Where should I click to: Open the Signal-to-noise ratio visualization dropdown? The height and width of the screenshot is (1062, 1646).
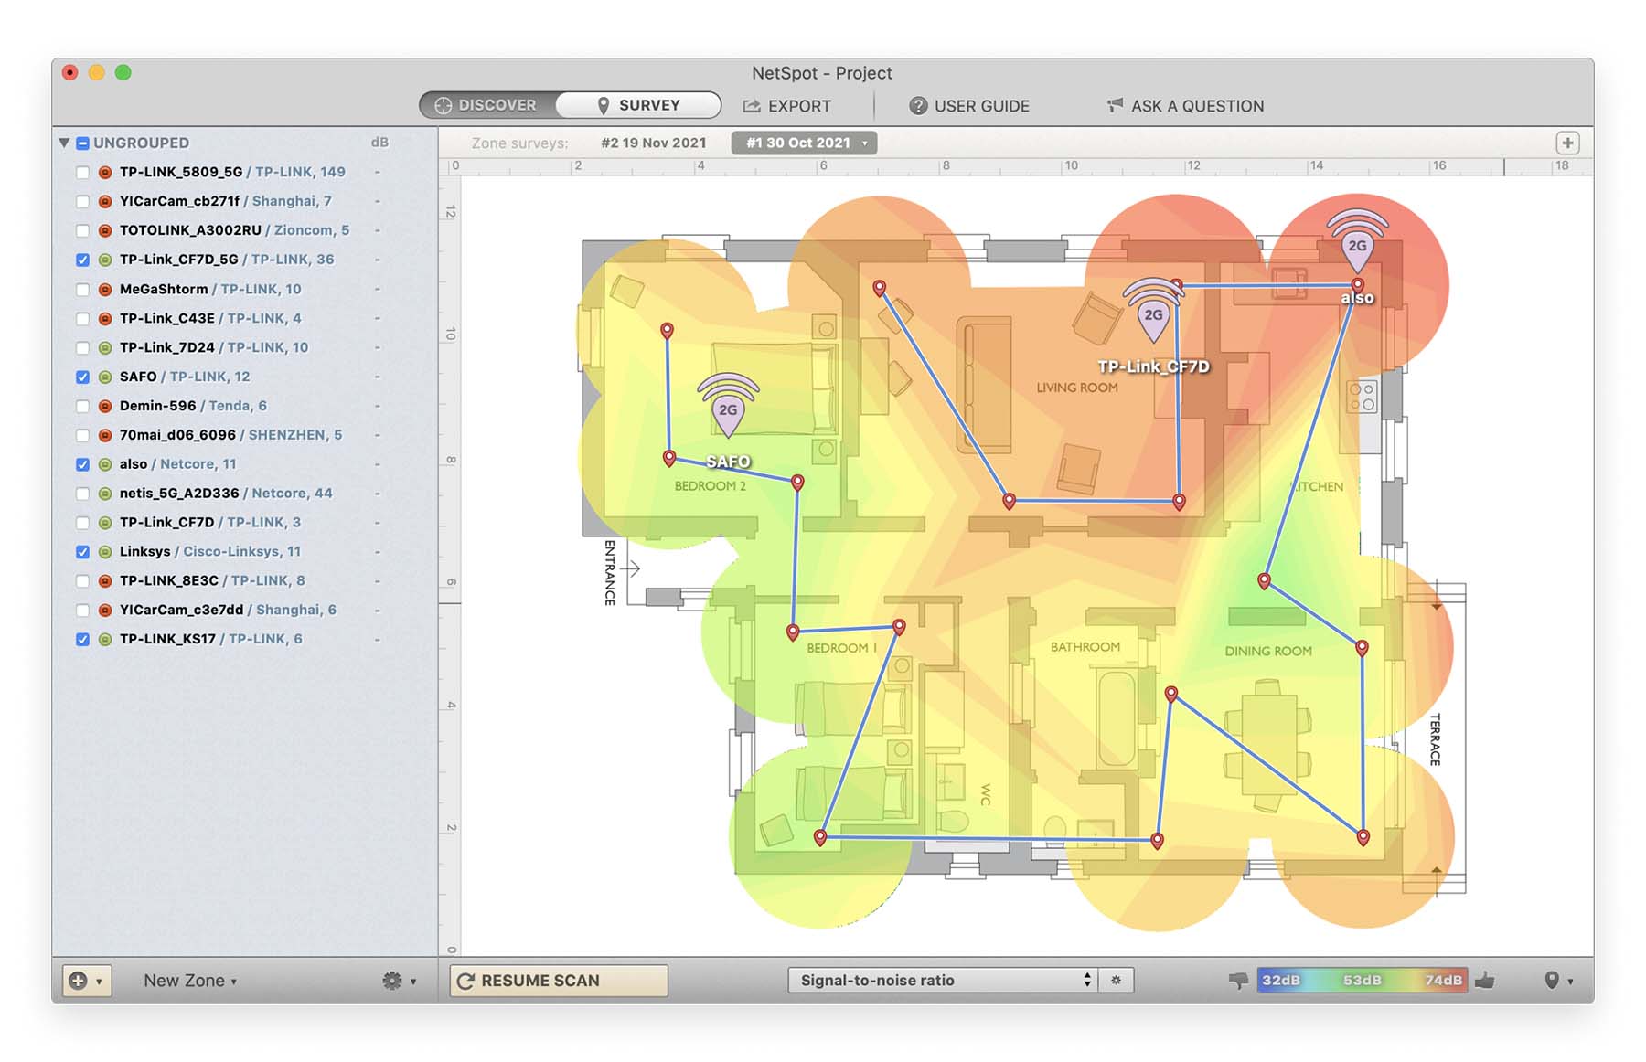(x=942, y=980)
